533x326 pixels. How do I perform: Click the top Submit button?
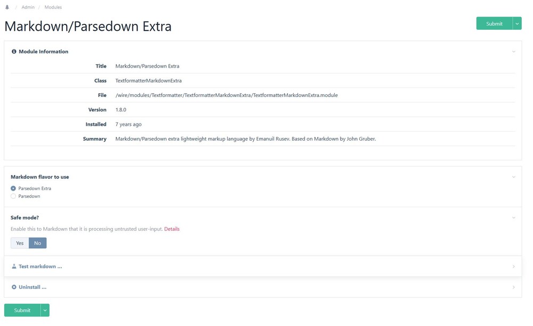pos(494,23)
